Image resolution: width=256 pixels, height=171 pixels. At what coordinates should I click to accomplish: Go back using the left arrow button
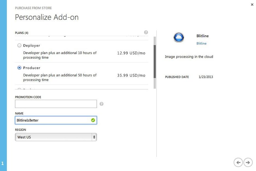coord(238,162)
